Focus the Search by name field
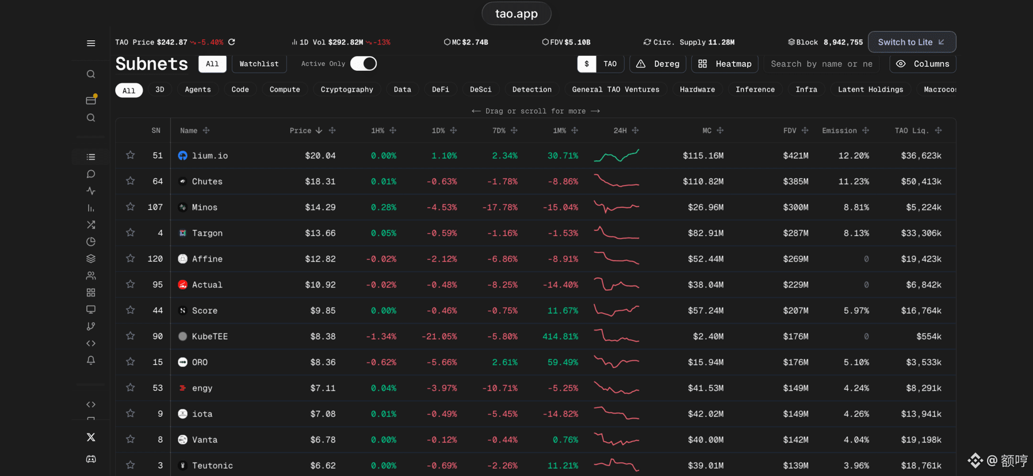This screenshot has height=476, width=1033. [x=821, y=64]
